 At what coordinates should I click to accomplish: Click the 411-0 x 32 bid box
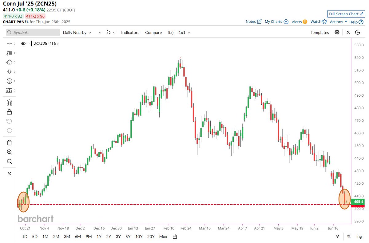coord(13,16)
